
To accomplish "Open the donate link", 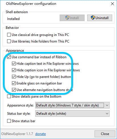I will click(x=41, y=134).
